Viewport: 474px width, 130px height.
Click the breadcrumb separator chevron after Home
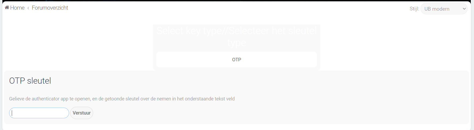28,8
